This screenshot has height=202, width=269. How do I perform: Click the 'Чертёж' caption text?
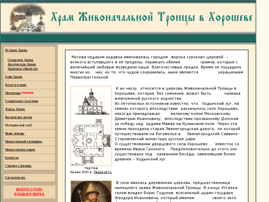click(91, 168)
